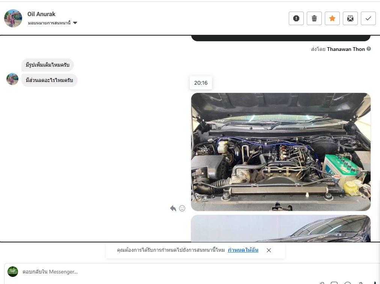This screenshot has height=284, width=380.
Task: Open the engine bay photo
Action: (x=280, y=152)
